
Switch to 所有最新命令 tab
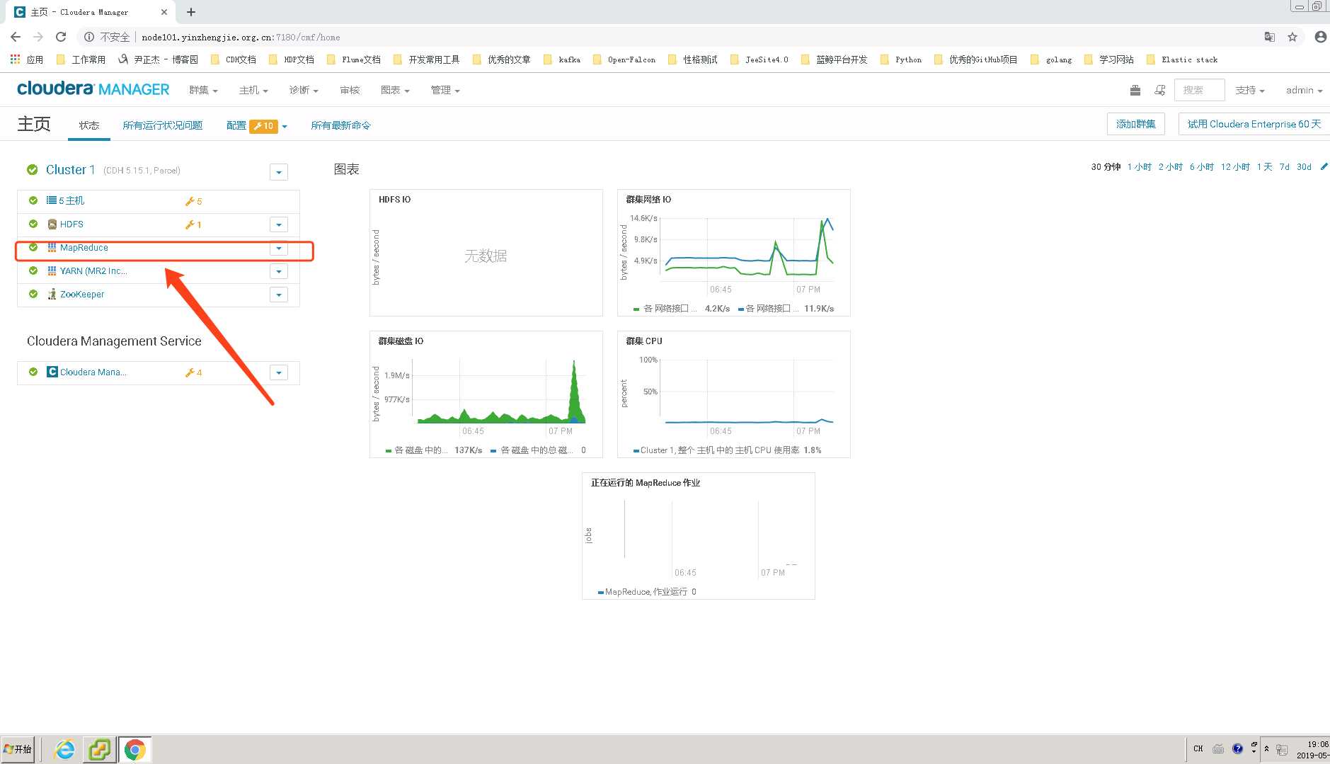coord(340,125)
